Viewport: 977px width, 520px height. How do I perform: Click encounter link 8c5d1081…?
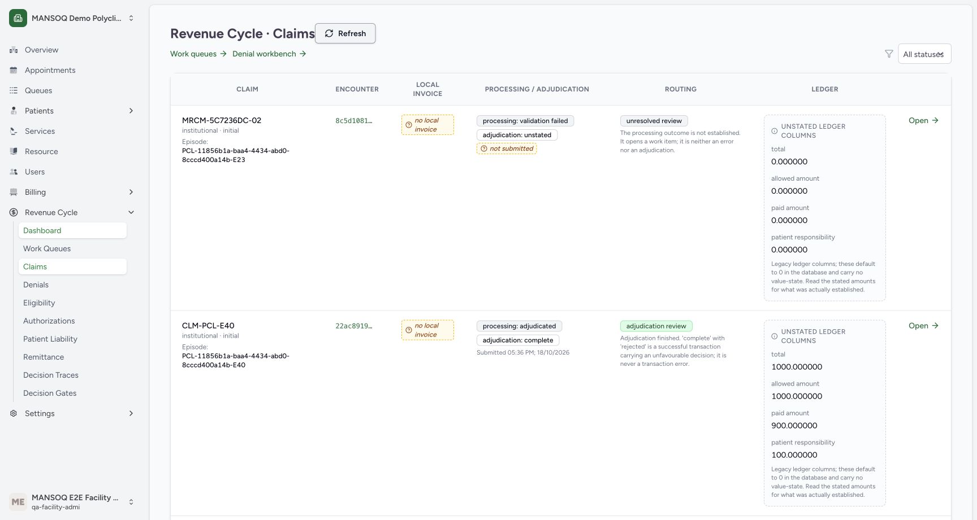pos(354,121)
